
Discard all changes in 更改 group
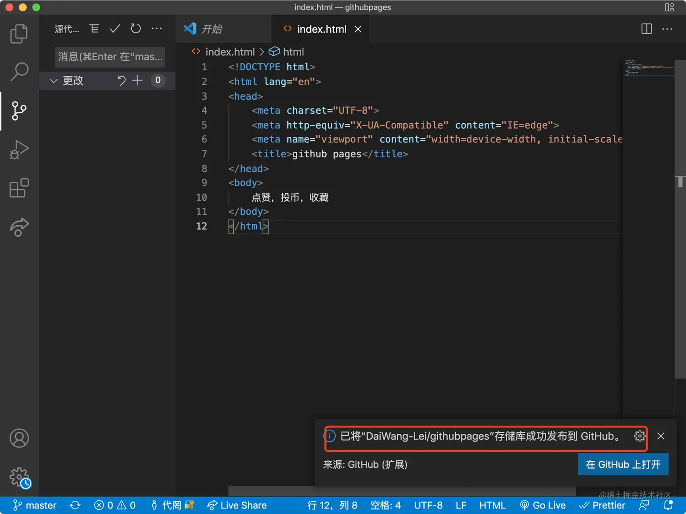(121, 81)
